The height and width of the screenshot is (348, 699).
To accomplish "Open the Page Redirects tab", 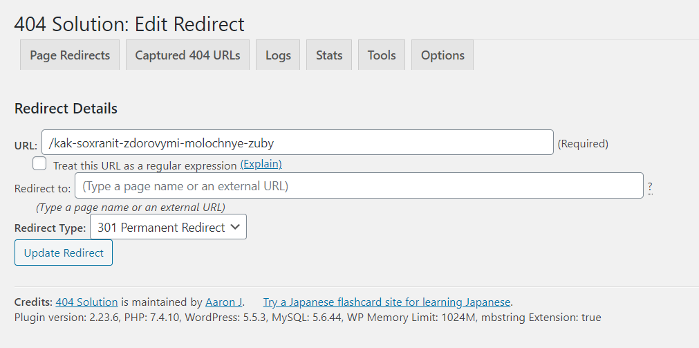I will 70,55.
